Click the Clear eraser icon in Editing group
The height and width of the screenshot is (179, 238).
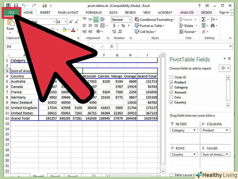tap(204, 32)
